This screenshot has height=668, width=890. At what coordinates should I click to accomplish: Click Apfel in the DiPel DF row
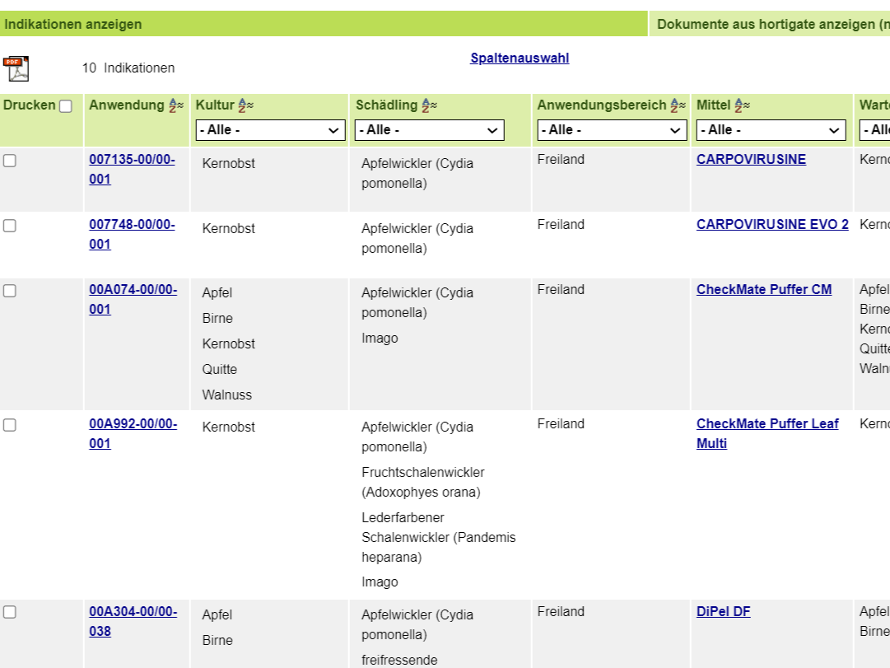217,614
